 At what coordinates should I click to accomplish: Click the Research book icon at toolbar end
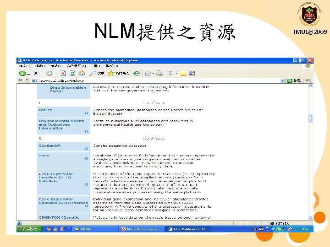192,73
